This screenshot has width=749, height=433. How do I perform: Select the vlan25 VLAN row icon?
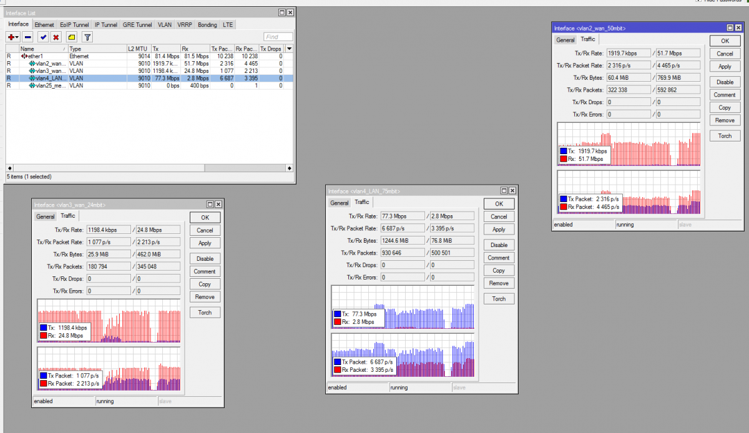[x=32, y=85]
